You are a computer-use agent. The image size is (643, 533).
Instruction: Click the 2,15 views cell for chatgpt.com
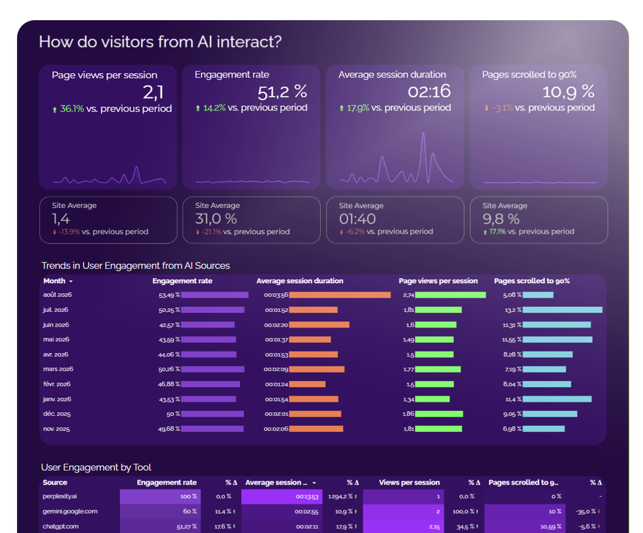click(x=403, y=526)
